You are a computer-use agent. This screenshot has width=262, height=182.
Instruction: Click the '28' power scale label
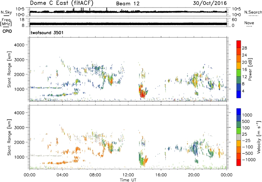point(244,48)
